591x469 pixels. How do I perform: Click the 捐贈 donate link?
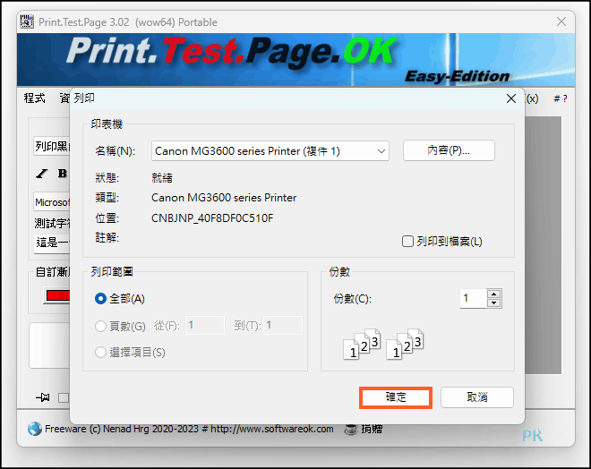click(372, 429)
